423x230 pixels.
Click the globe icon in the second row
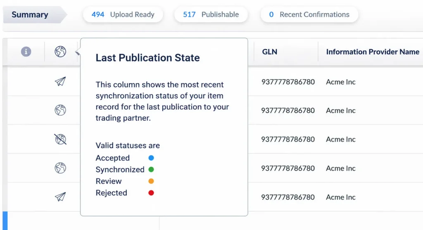(x=60, y=110)
